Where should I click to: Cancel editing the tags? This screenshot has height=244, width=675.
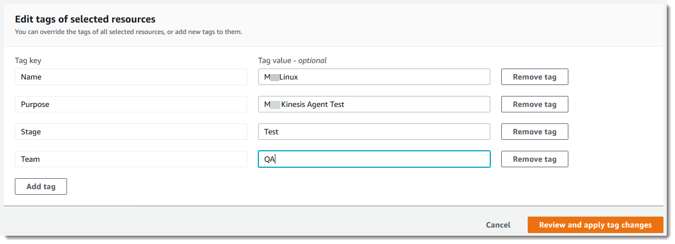(498, 225)
